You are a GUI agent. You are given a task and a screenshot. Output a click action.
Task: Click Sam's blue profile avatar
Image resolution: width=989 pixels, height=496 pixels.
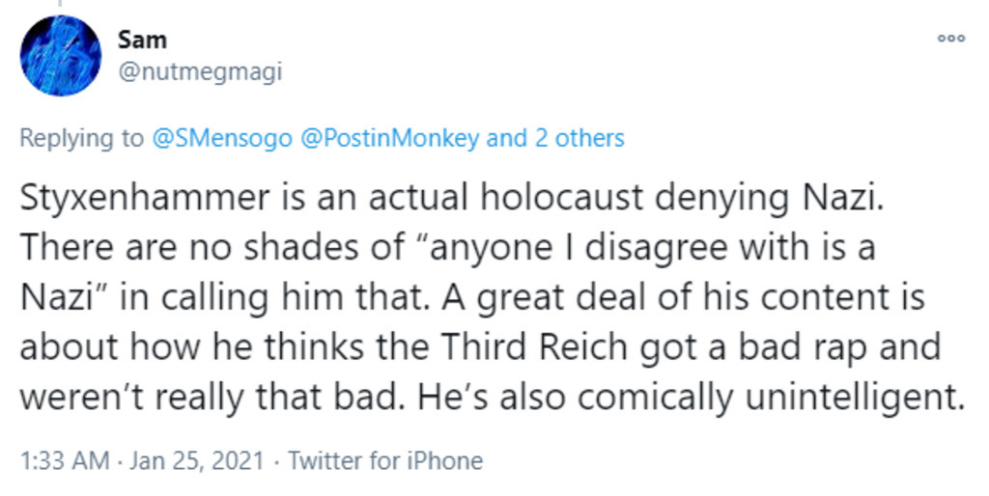coord(60,56)
